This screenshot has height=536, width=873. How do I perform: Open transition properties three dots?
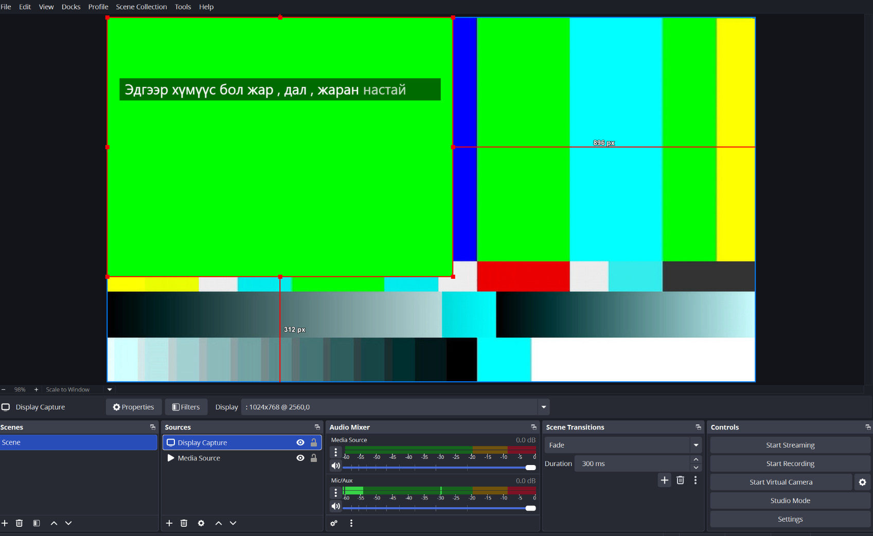tap(696, 480)
